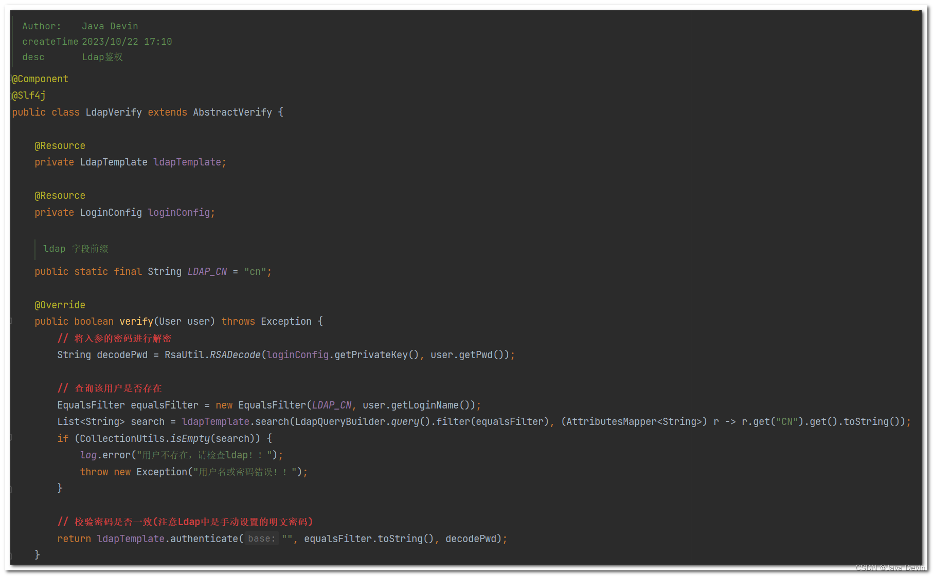Click the desc value 'Ldap鉴权'
Viewport: 933px width, 576px height.
pyautogui.click(x=102, y=57)
